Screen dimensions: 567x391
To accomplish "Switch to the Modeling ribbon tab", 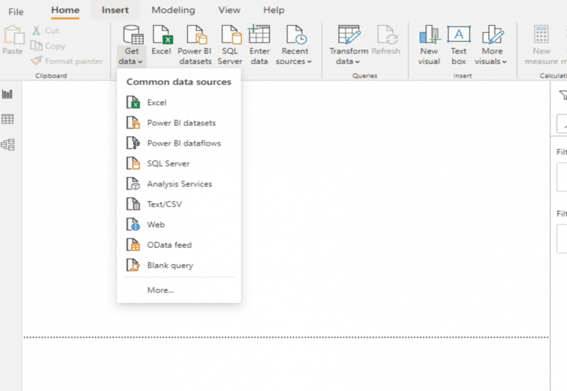I will click(173, 10).
